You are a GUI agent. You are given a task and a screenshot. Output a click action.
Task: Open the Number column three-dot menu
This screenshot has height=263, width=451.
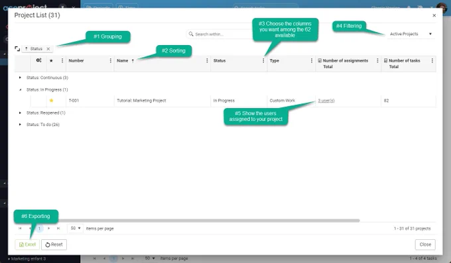tap(111, 61)
